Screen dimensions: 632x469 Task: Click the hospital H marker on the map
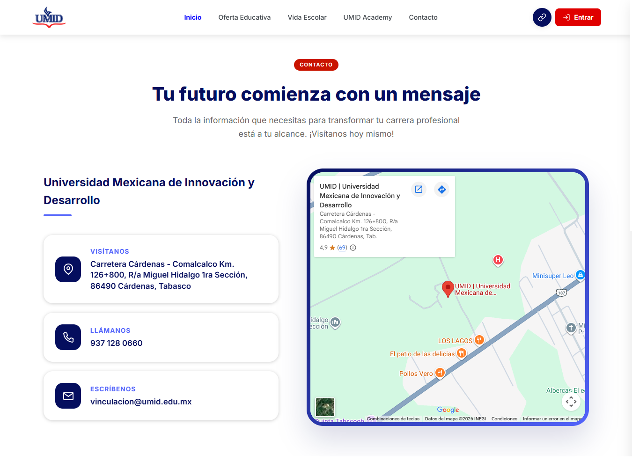coord(498,260)
